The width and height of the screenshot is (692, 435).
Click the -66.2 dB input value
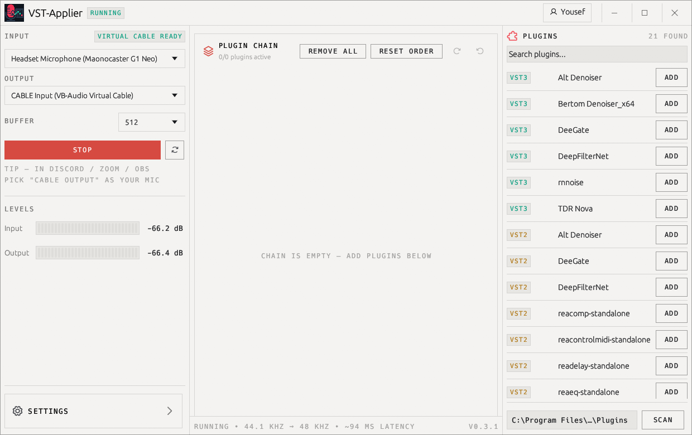165,228
